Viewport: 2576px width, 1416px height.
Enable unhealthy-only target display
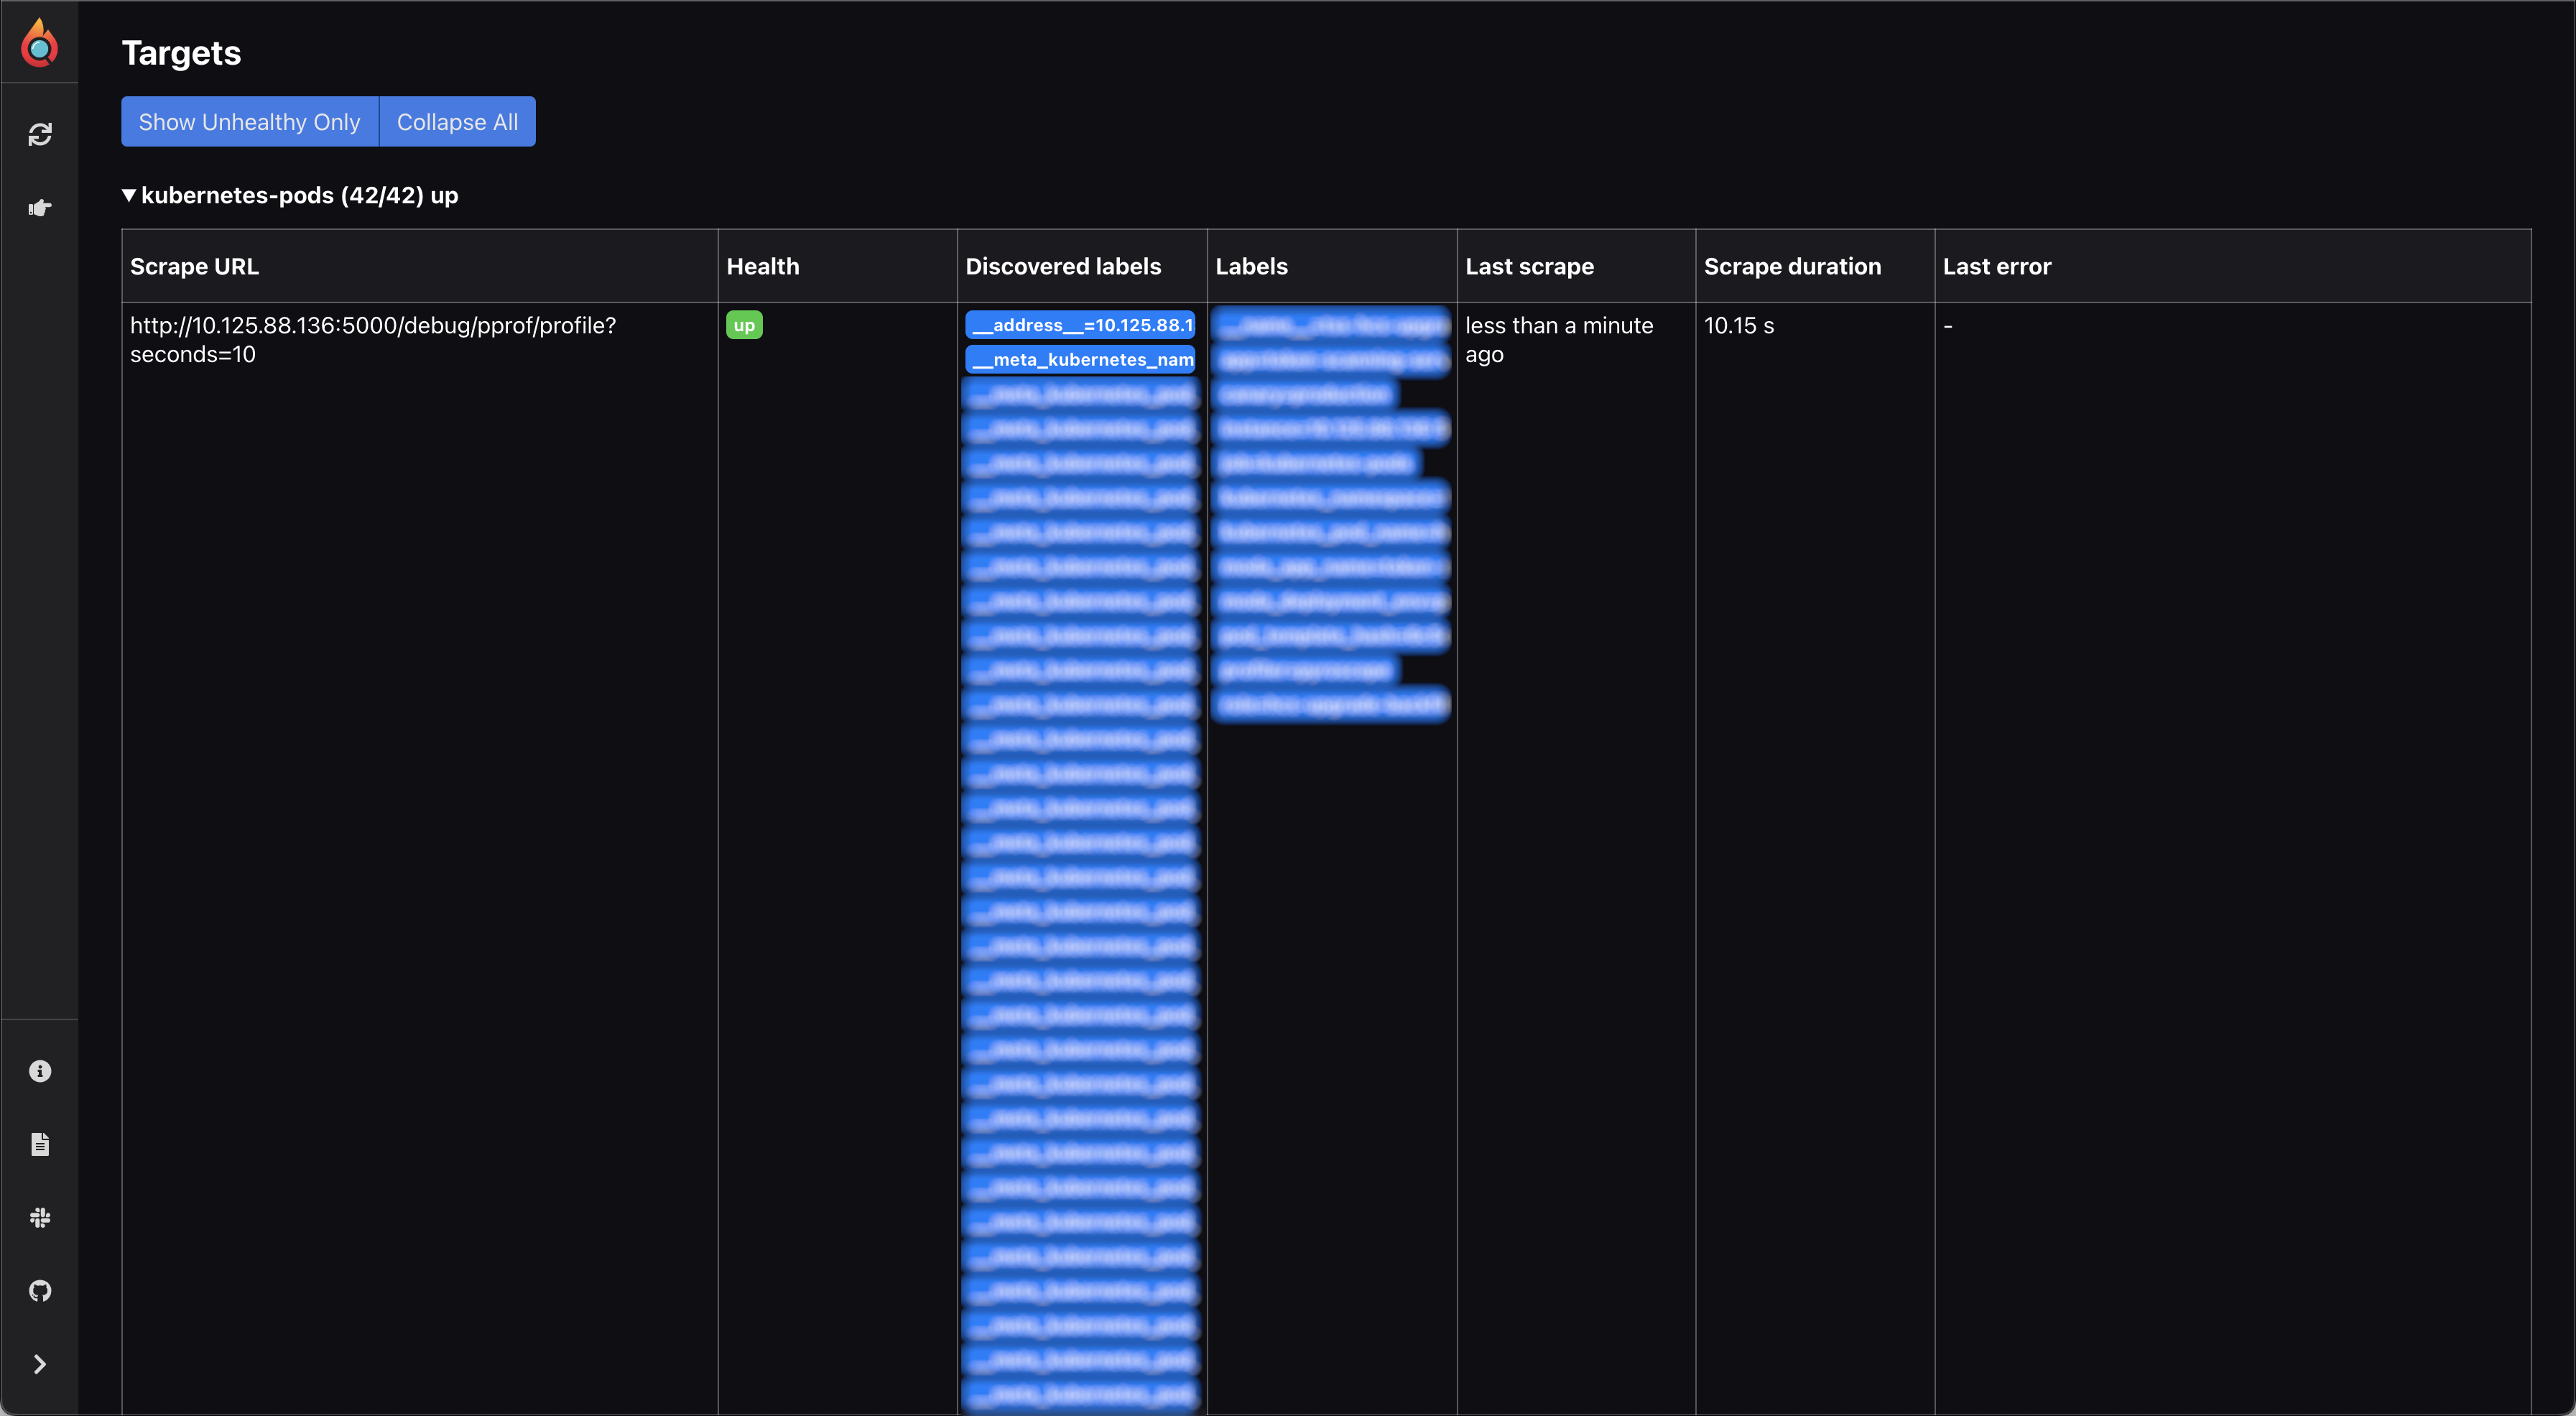249,121
